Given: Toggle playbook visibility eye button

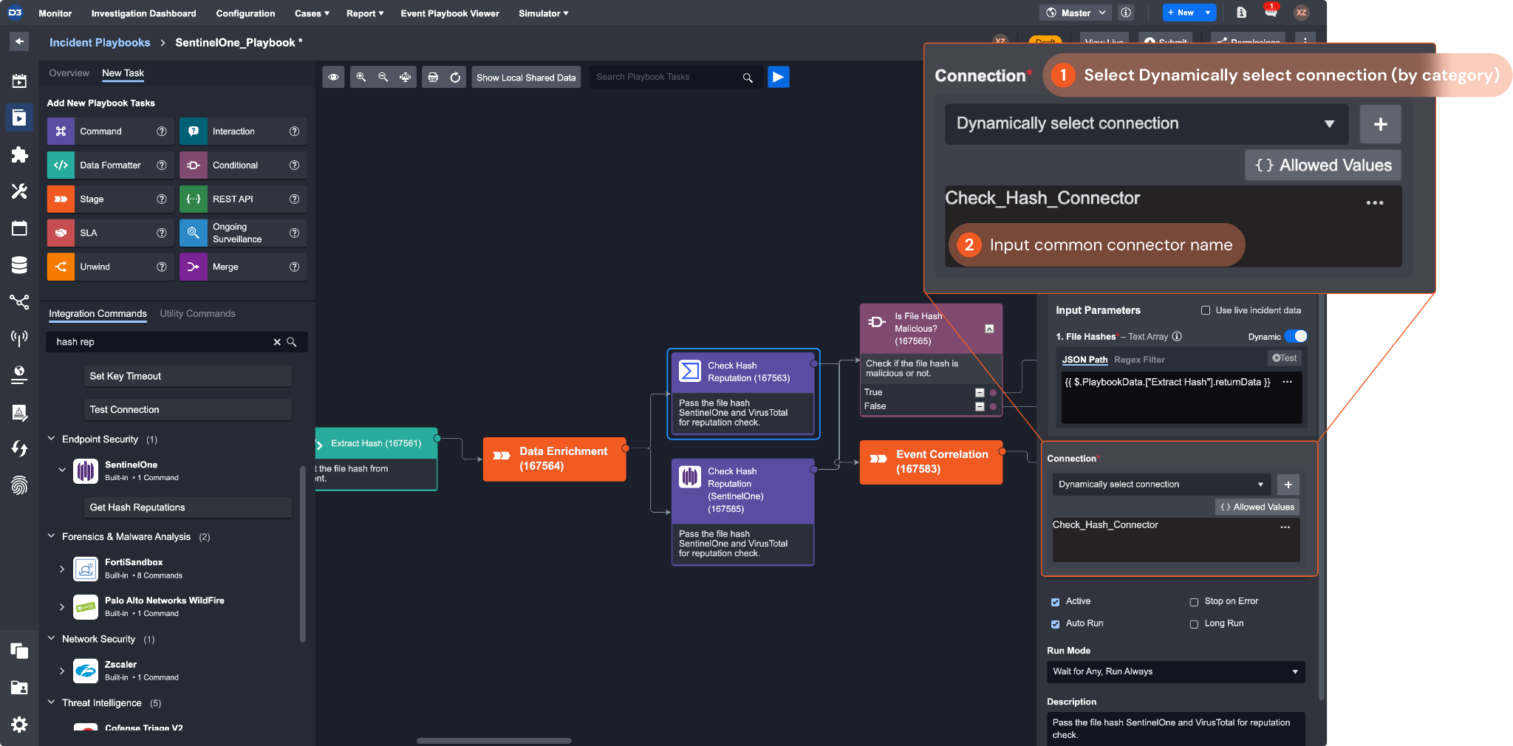Looking at the screenshot, I should [334, 77].
